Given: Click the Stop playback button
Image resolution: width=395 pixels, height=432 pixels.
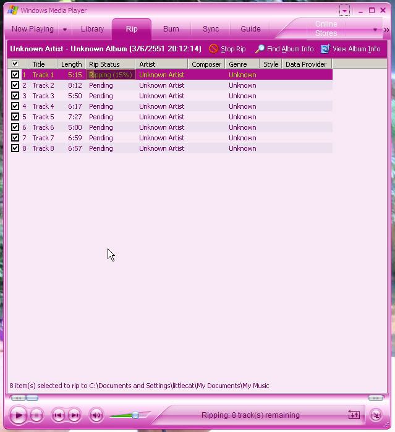Looking at the screenshot, I should pyautogui.click(x=36, y=415).
